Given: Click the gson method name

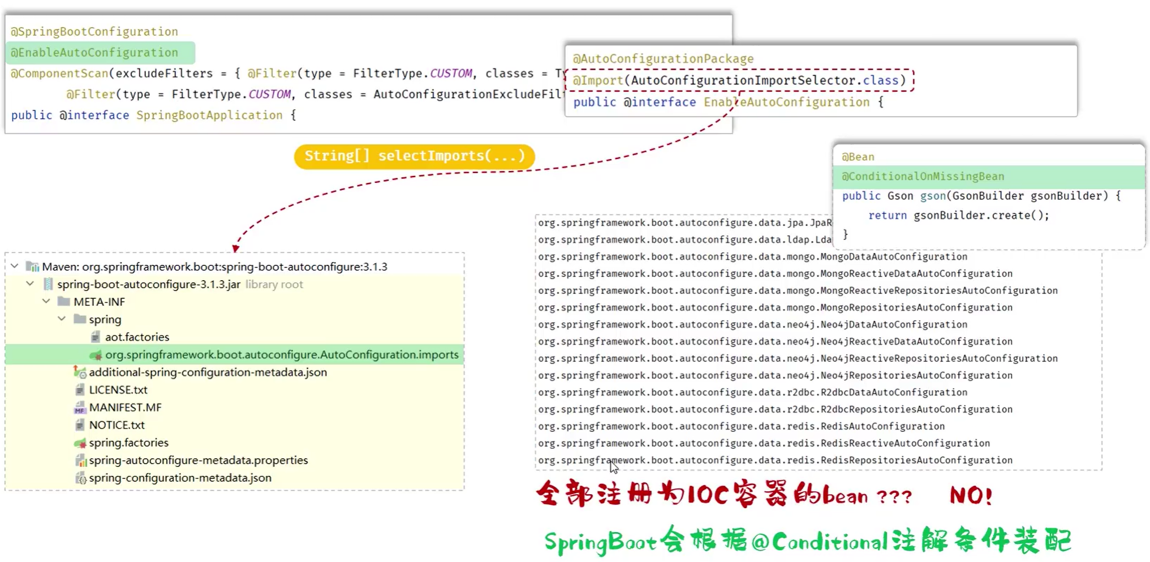Looking at the screenshot, I should (933, 196).
